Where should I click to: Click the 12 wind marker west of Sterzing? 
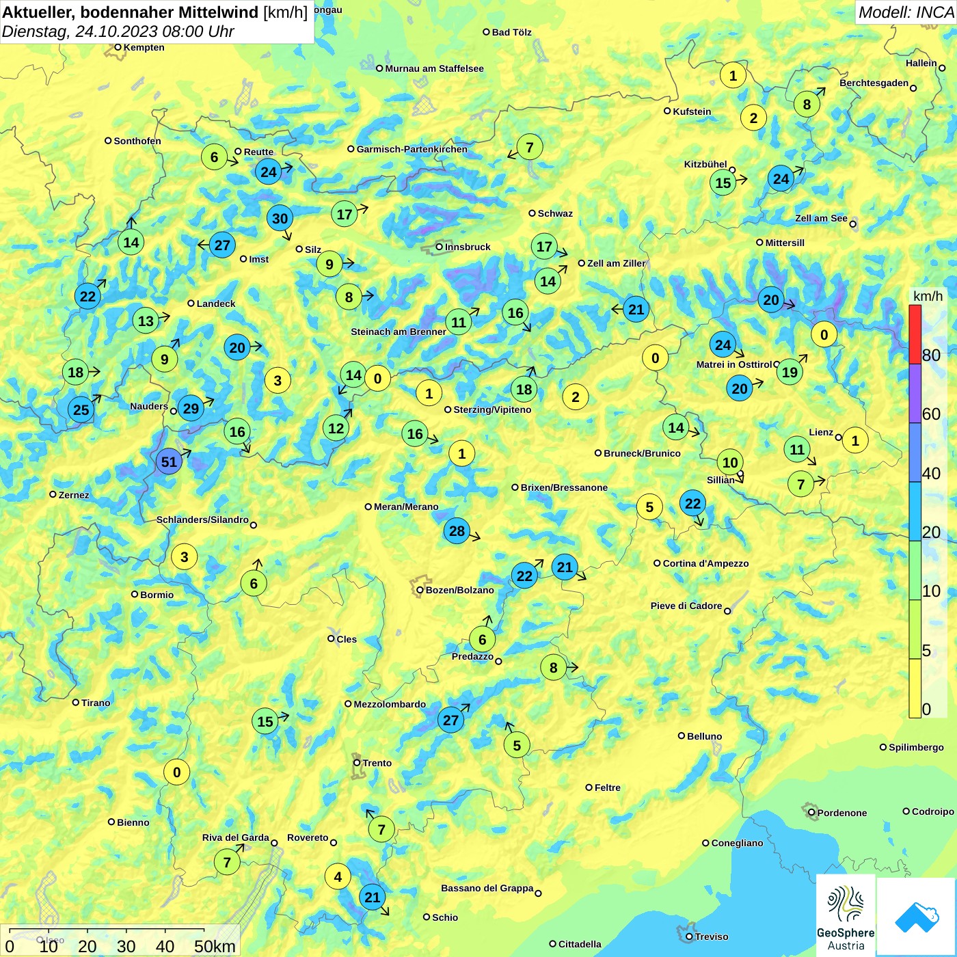tap(336, 428)
